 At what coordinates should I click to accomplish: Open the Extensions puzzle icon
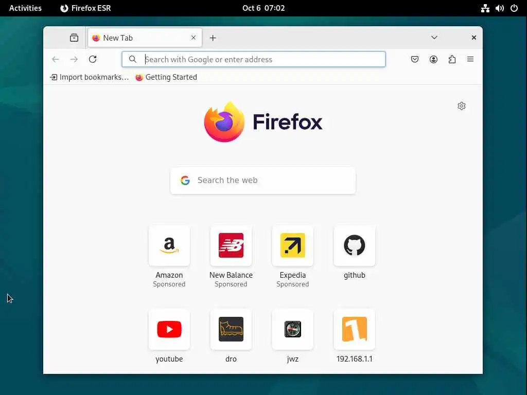(452, 59)
